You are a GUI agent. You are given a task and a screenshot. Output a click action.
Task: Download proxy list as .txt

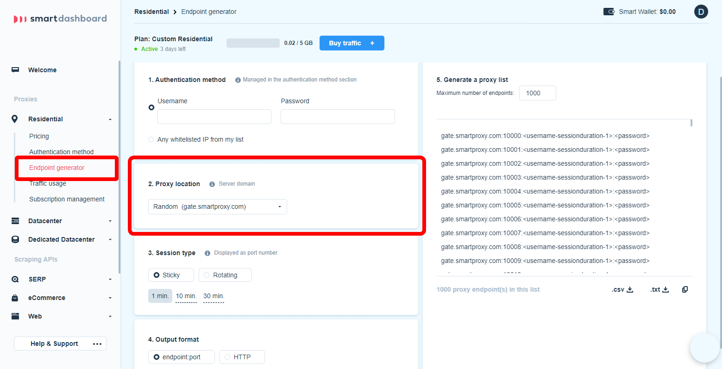coord(659,289)
